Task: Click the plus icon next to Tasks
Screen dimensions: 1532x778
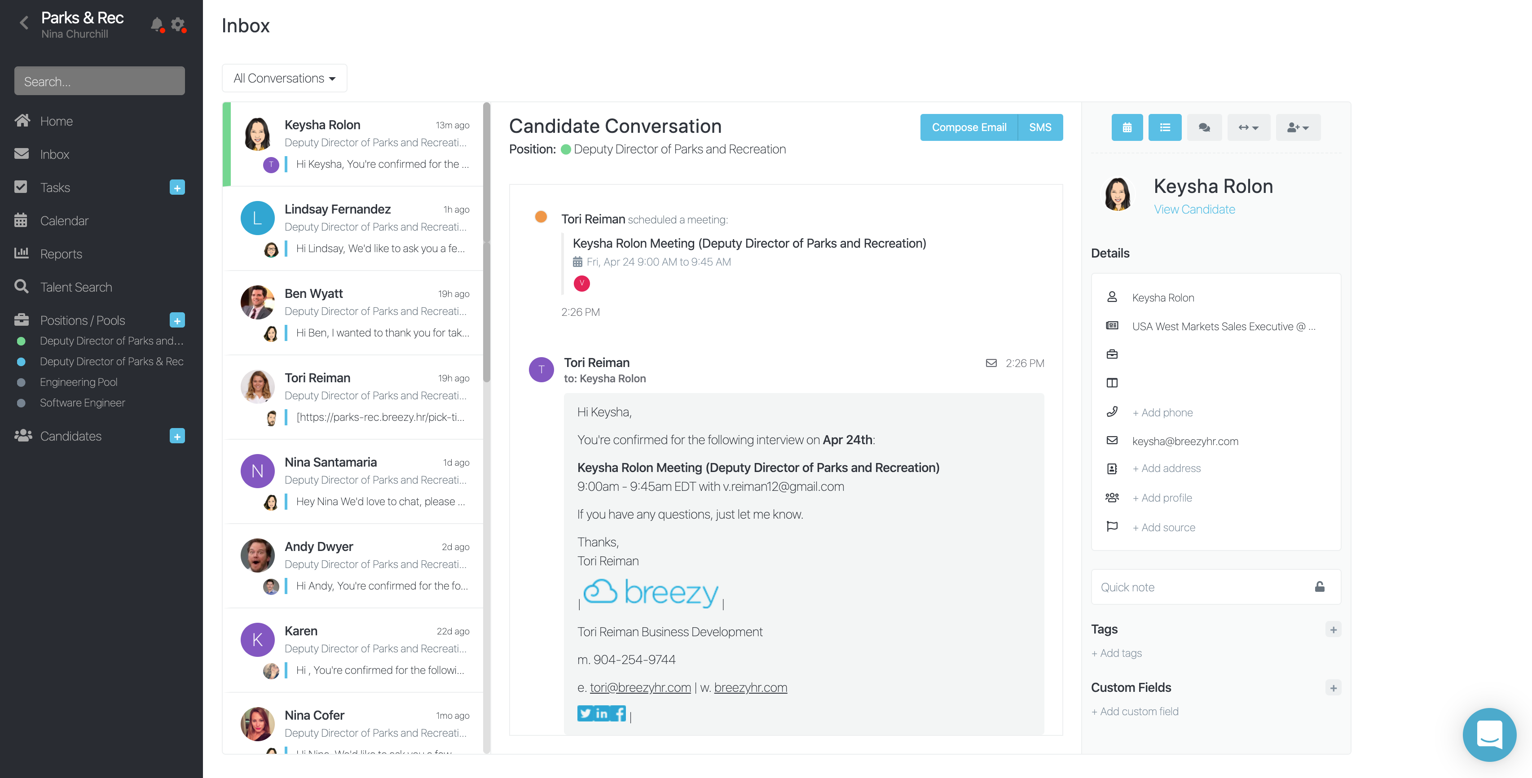Action: (x=176, y=187)
